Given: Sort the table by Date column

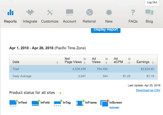Looking at the screenshot, I should pos(57,62).
